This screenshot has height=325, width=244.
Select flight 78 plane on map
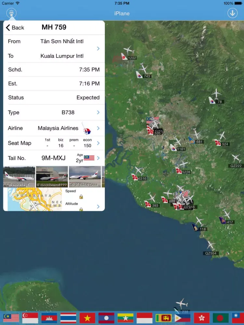(x=216, y=94)
